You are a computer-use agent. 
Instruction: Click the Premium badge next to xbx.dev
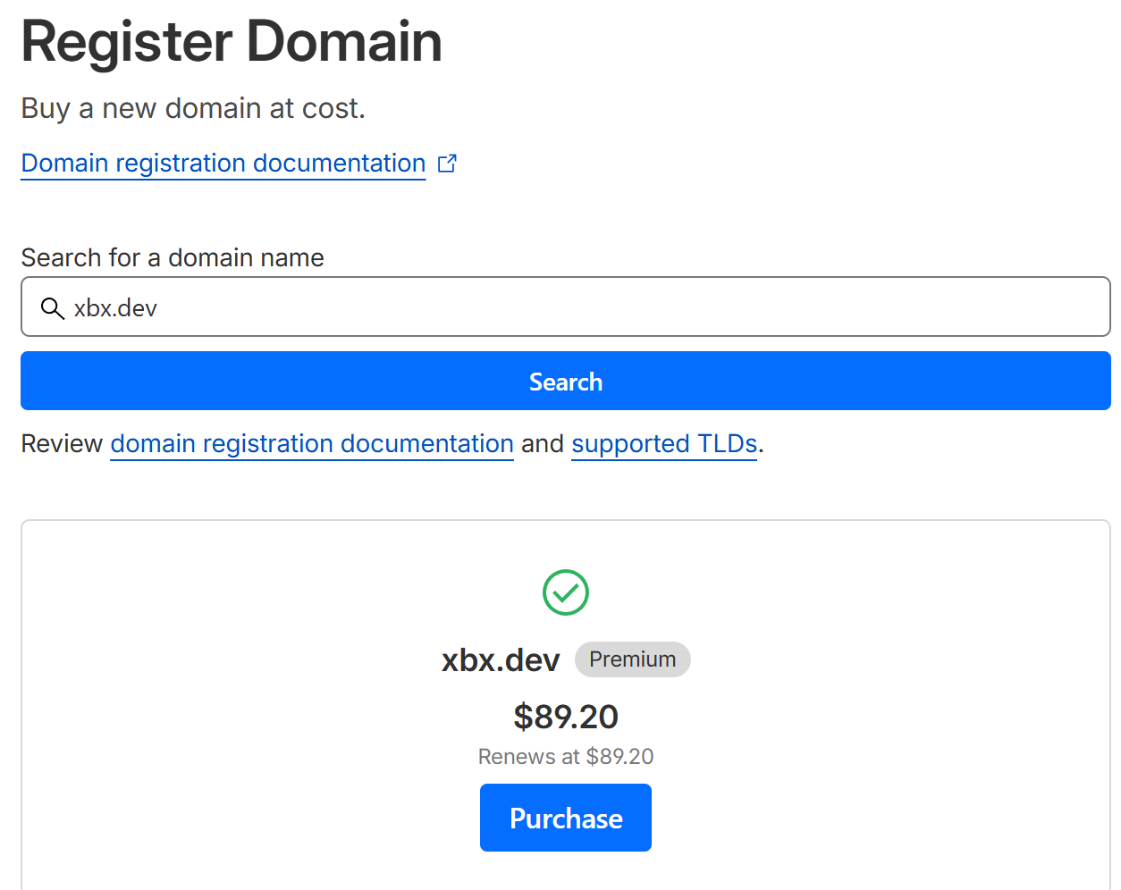[x=632, y=659]
